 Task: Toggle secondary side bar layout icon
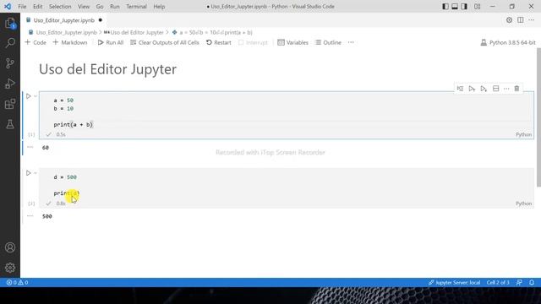pos(464,6)
